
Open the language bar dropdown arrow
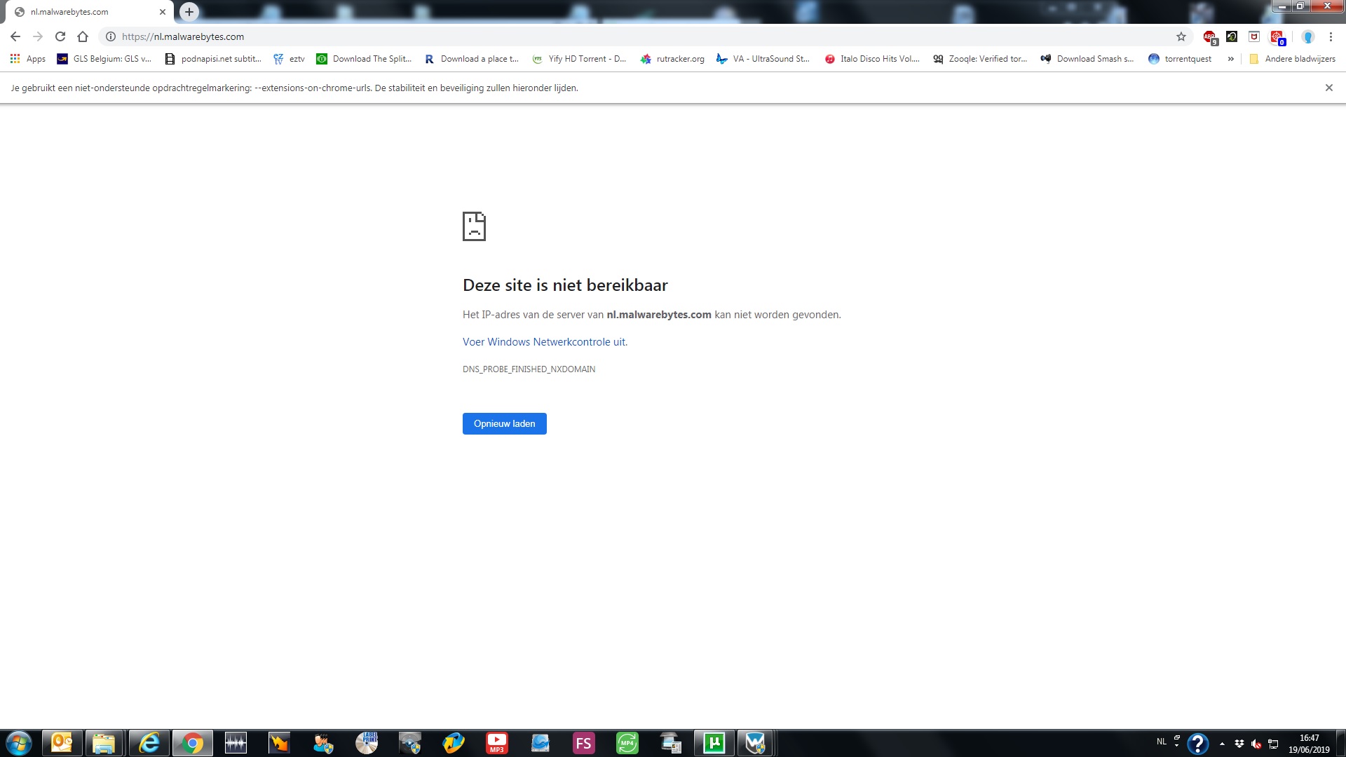pyautogui.click(x=1176, y=744)
